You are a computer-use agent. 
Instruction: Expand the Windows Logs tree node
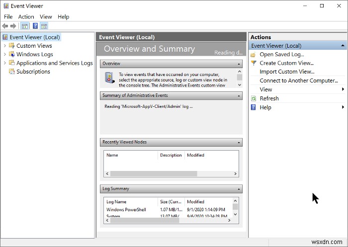[5, 54]
